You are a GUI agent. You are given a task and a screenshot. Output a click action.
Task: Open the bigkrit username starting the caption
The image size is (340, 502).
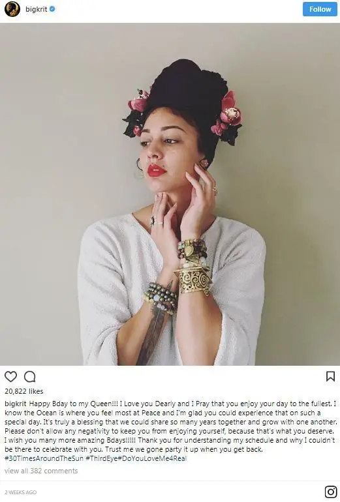coord(16,404)
